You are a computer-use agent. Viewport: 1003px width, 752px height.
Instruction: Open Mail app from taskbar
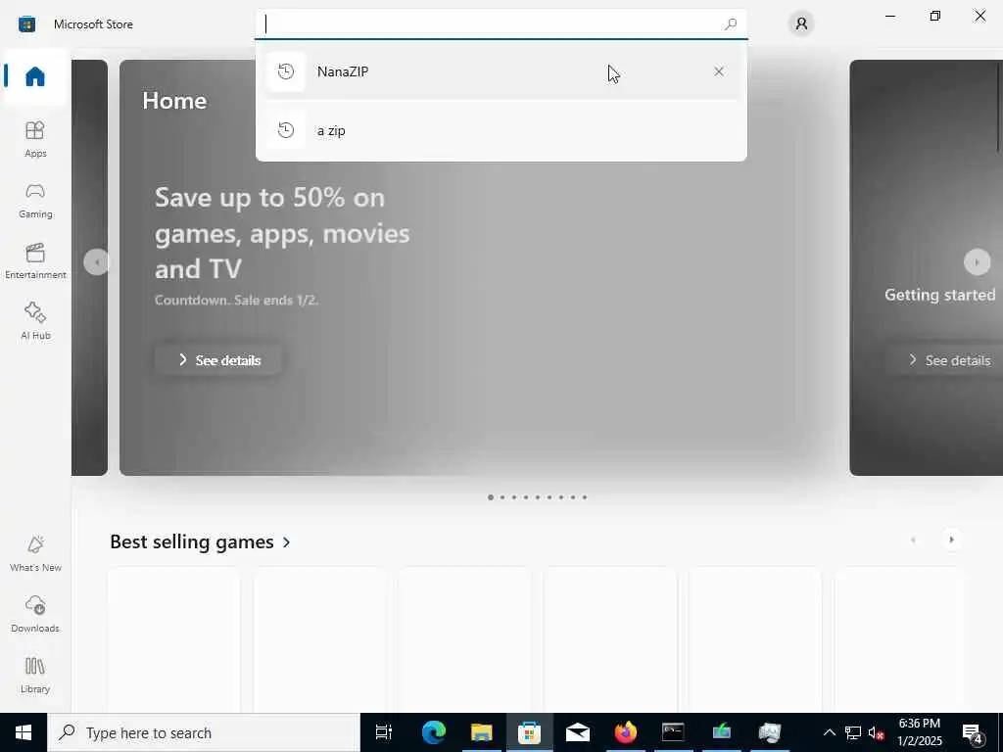click(577, 732)
